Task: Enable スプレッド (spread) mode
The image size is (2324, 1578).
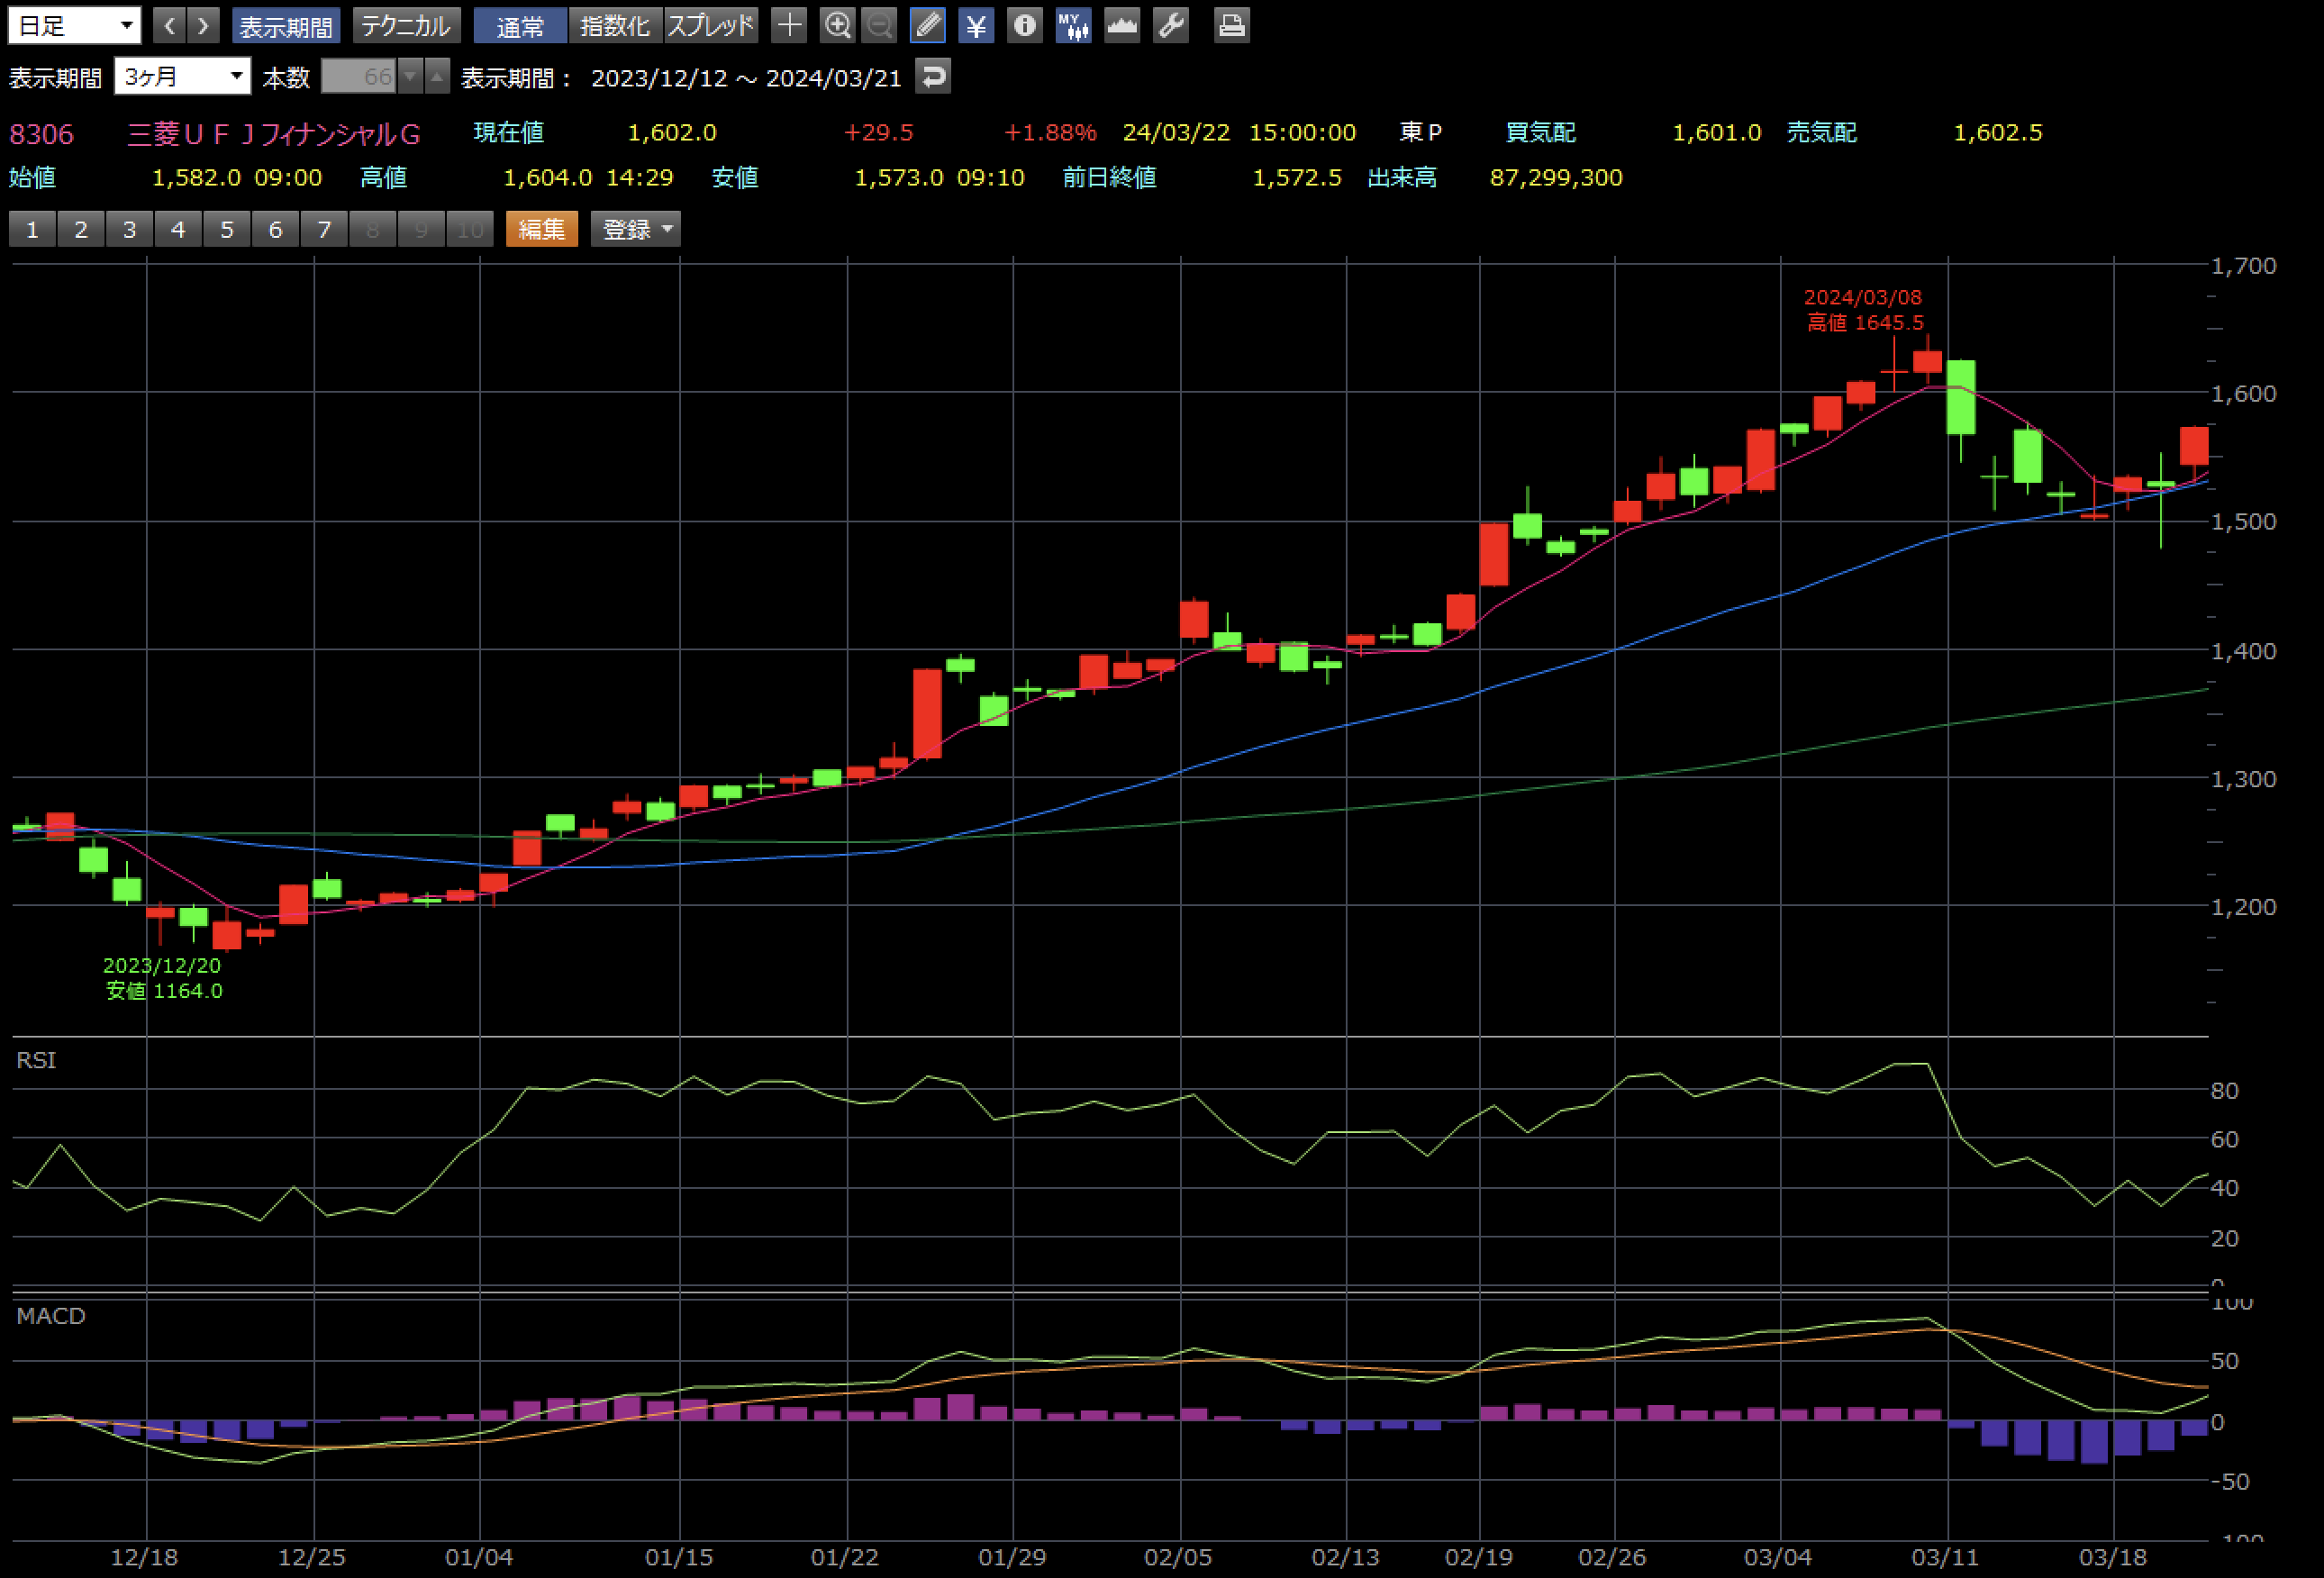Action: [x=711, y=25]
